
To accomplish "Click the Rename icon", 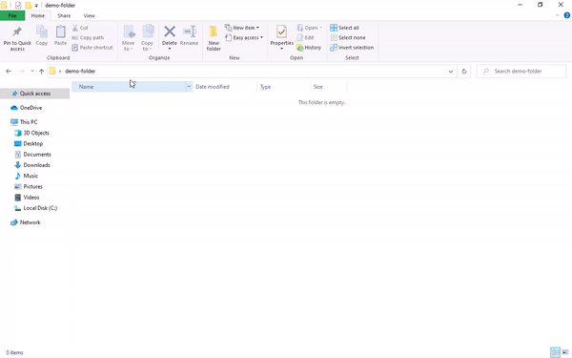I will coord(190,32).
